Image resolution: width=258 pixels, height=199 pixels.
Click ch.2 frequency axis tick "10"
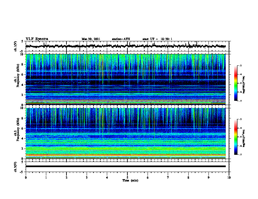point(22,108)
